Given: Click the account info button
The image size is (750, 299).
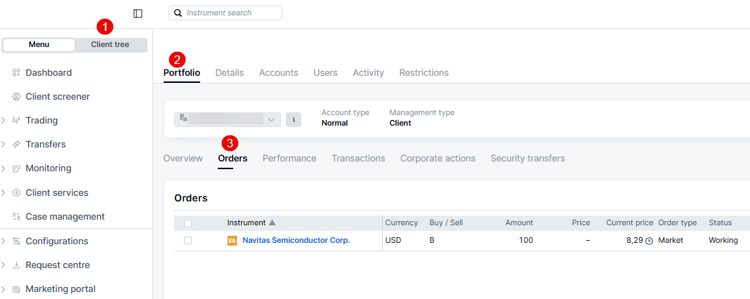Looking at the screenshot, I should pos(294,120).
